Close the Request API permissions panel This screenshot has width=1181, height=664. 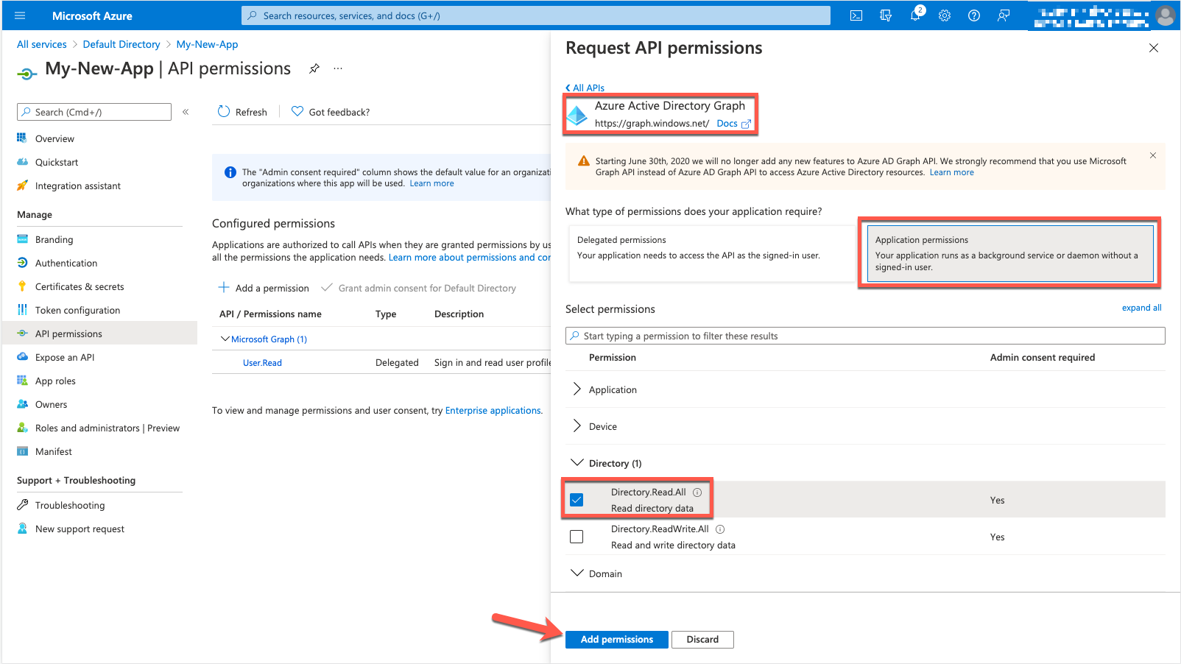click(1154, 48)
